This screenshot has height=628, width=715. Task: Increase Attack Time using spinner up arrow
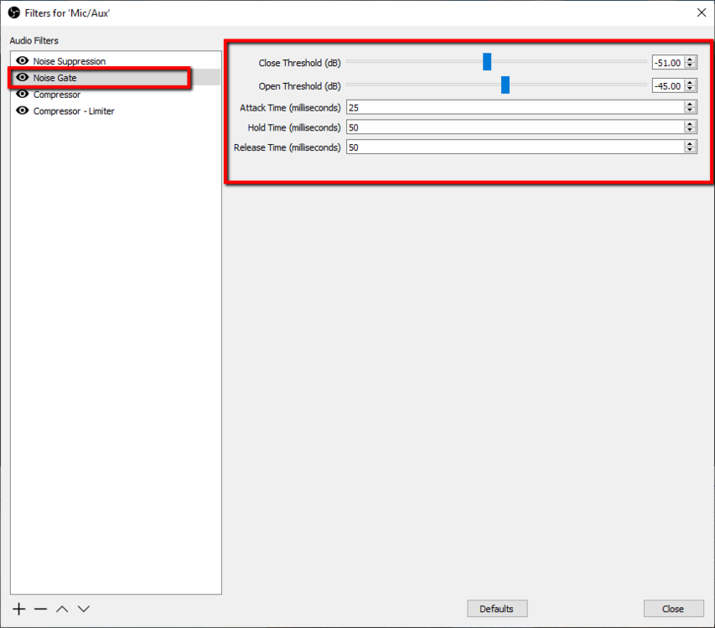click(x=690, y=104)
